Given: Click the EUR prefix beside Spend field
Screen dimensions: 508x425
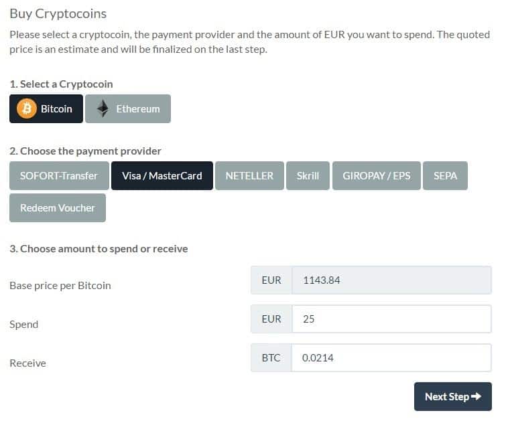Looking at the screenshot, I should point(271,319).
